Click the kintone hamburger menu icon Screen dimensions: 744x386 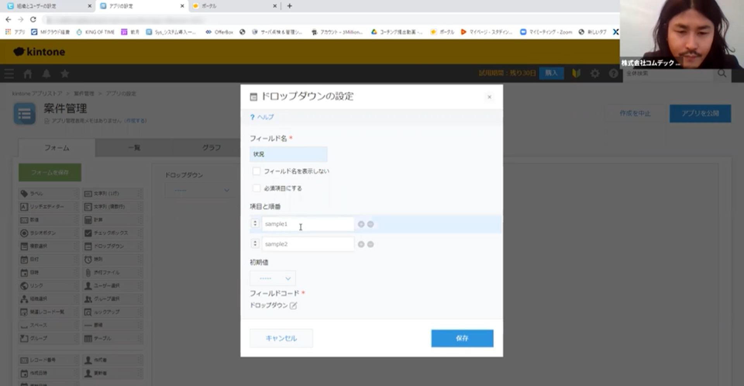[9, 74]
